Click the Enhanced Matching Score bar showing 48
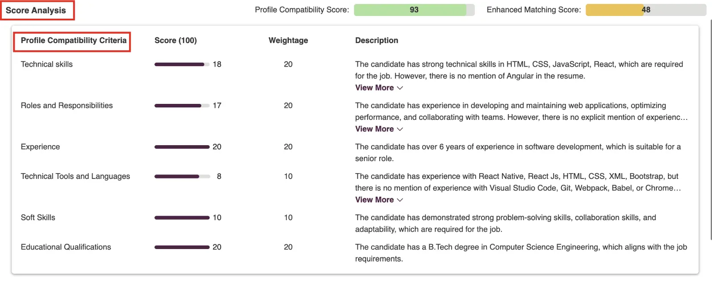712x281 pixels. (646, 10)
